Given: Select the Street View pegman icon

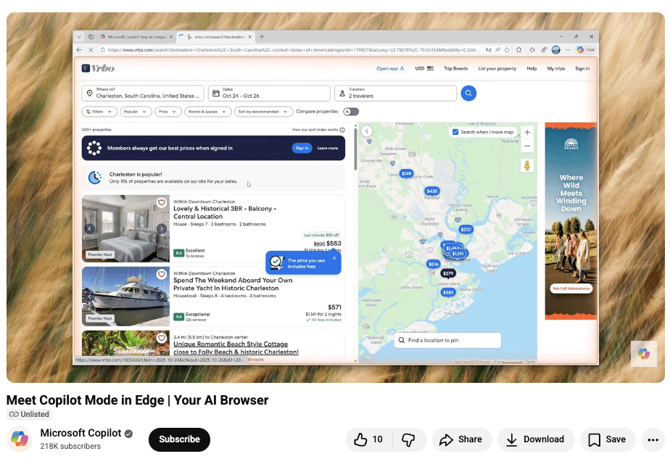Looking at the screenshot, I should click(x=527, y=165).
